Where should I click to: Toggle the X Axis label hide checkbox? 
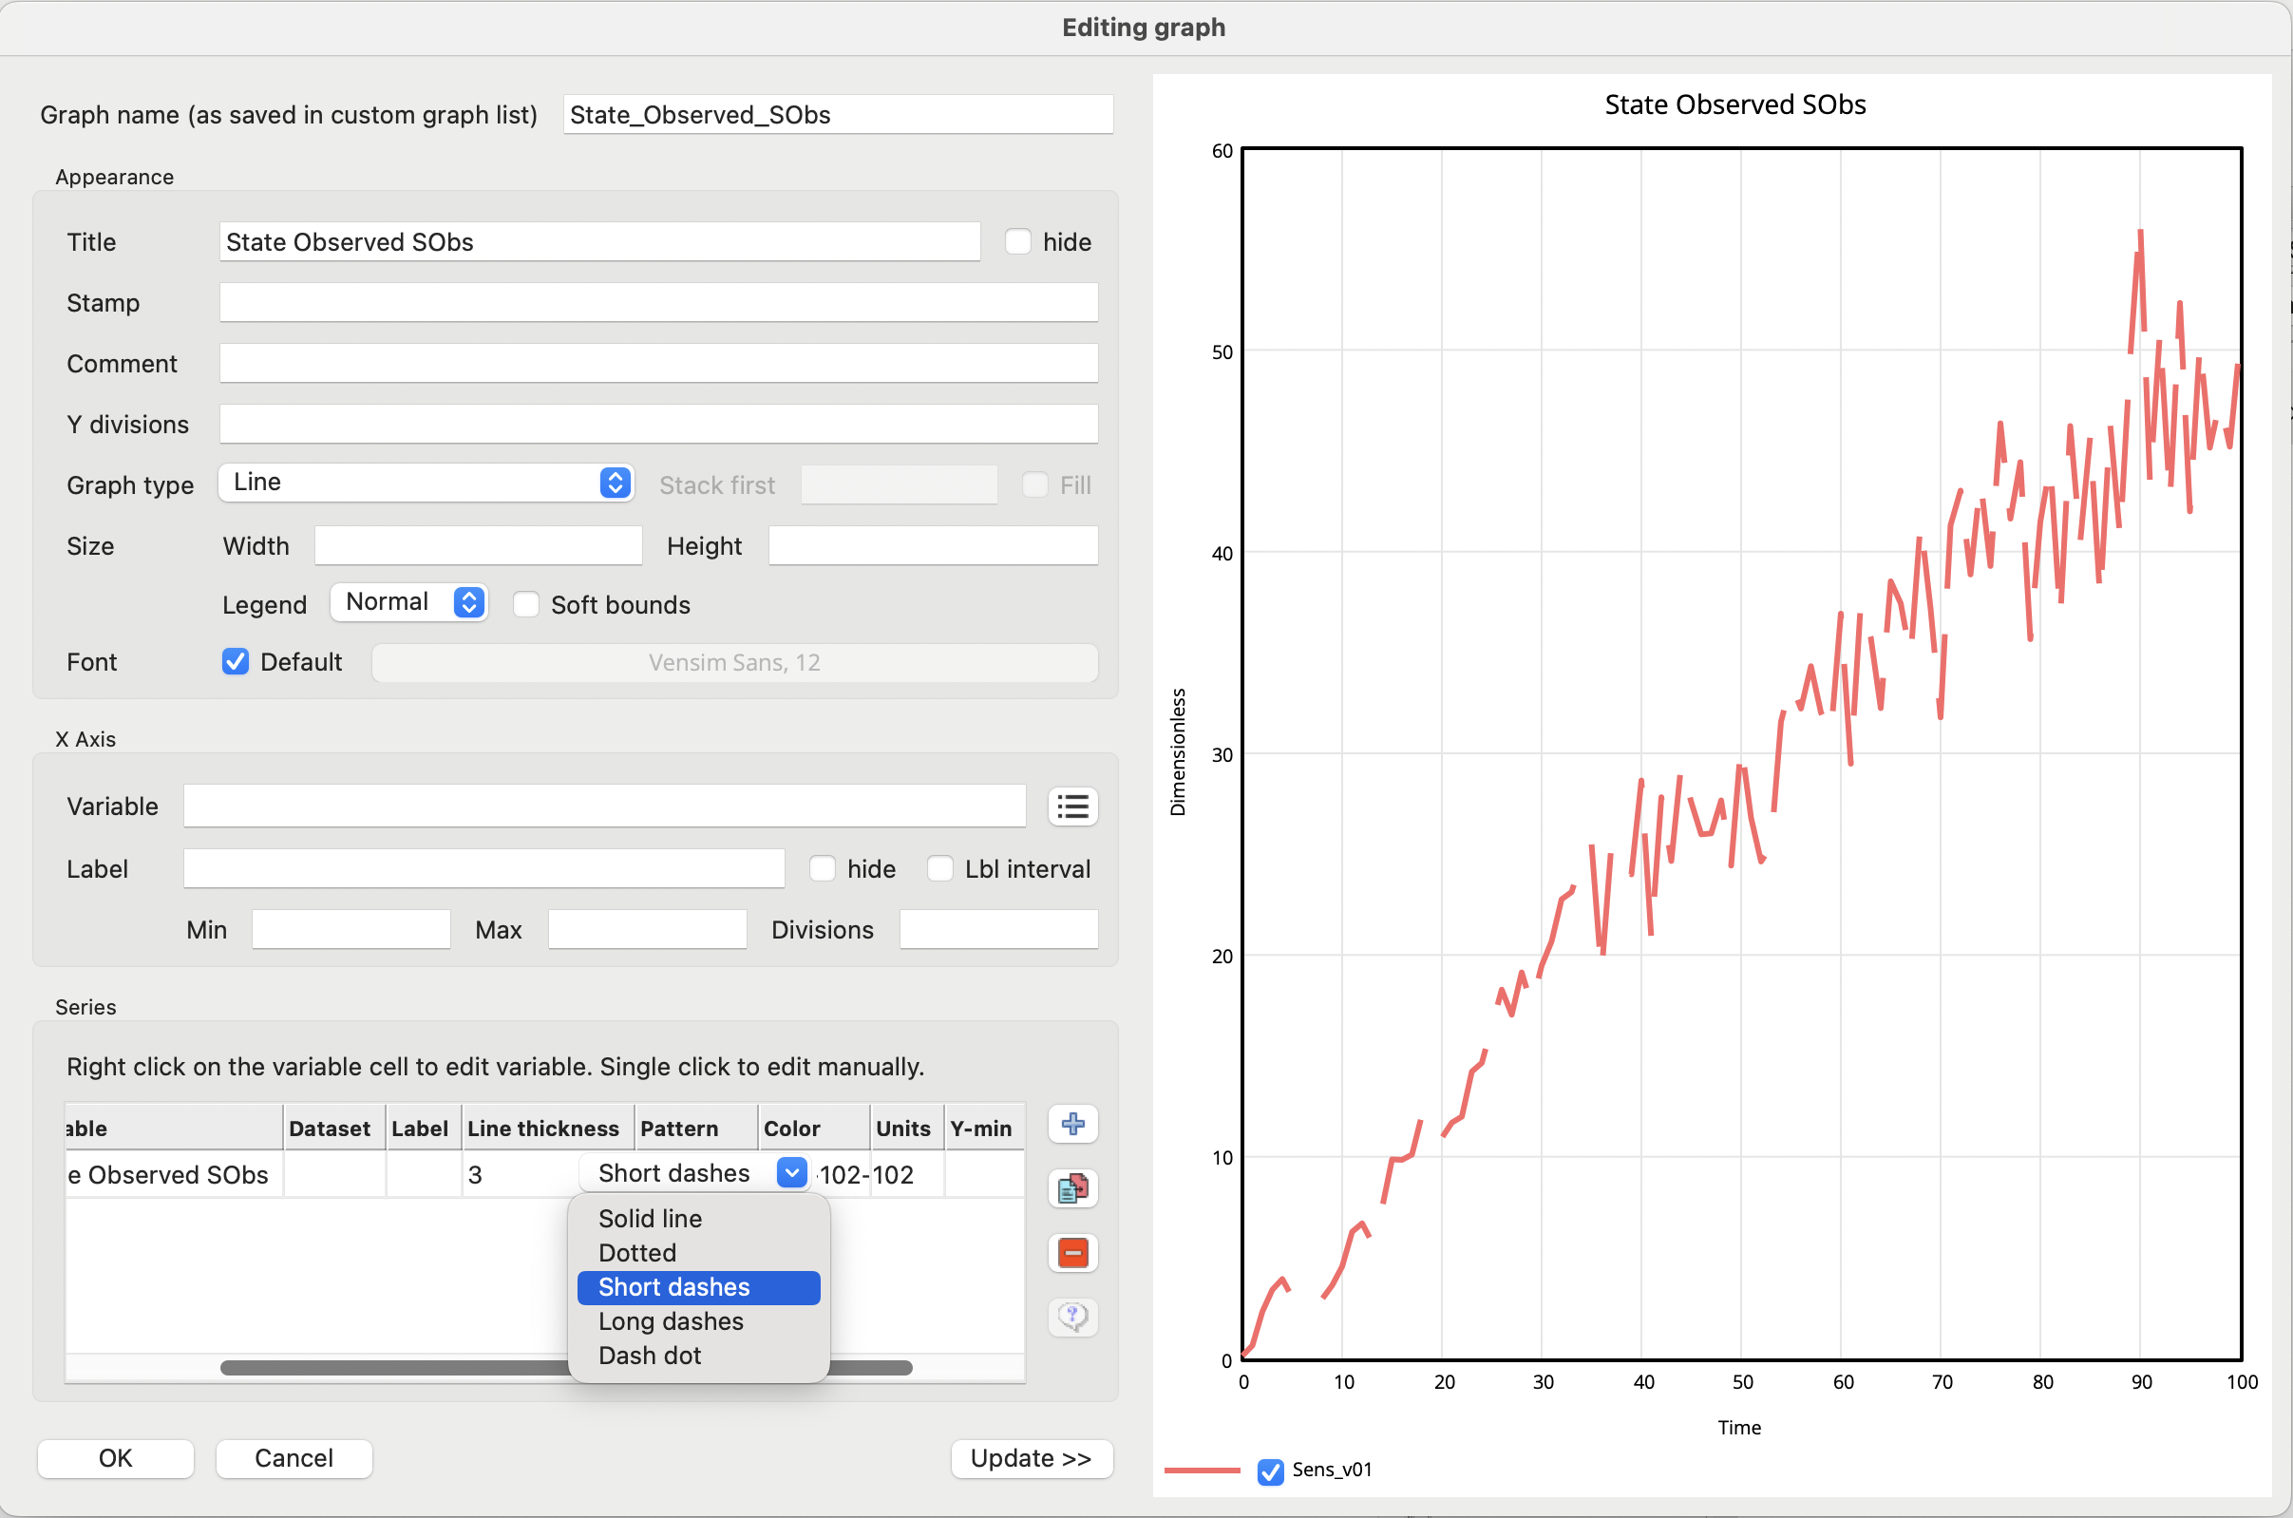click(822, 868)
